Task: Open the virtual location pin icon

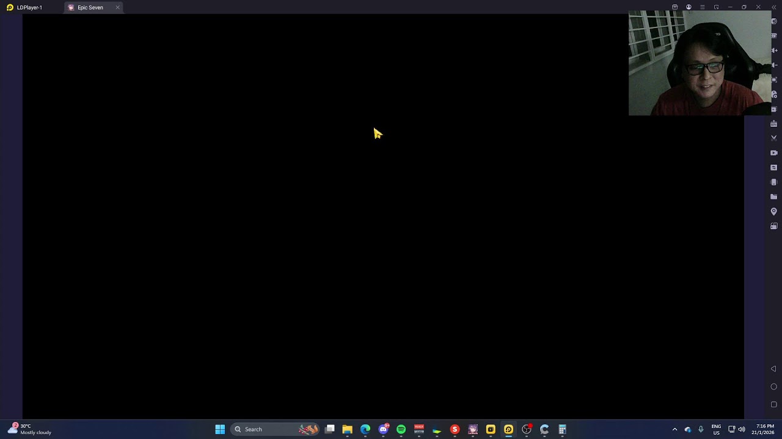Action: pyautogui.click(x=774, y=212)
